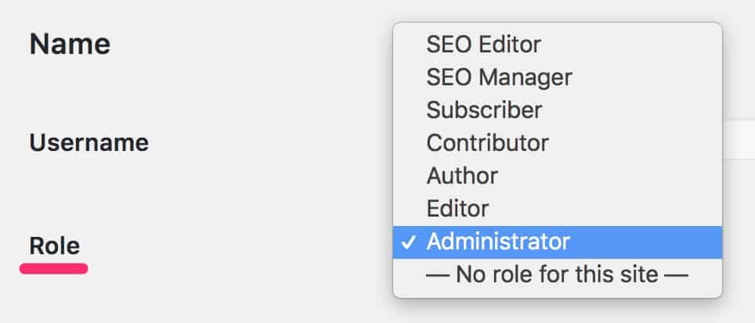This screenshot has height=323, width=755.
Task: Choose SEO Editor from the role list
Action: pyautogui.click(x=483, y=44)
